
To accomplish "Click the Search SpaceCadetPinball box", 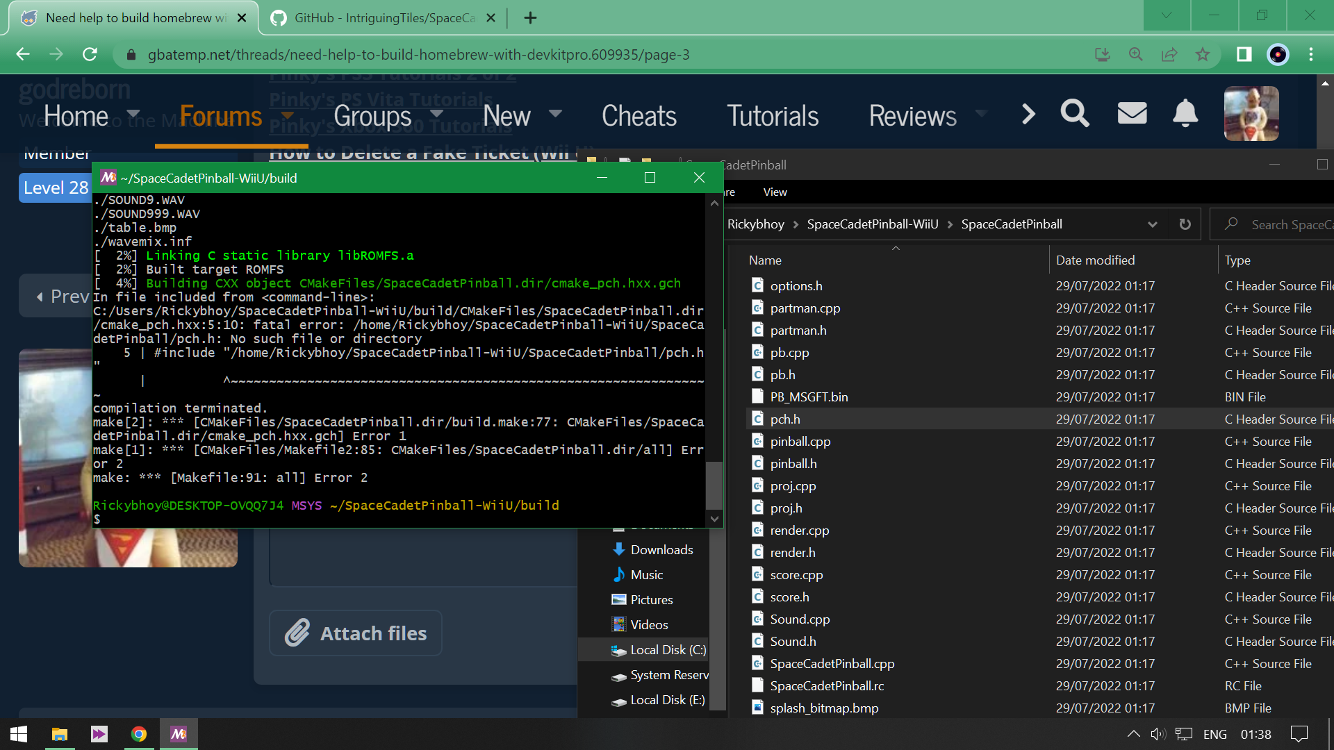I will tap(1273, 224).
